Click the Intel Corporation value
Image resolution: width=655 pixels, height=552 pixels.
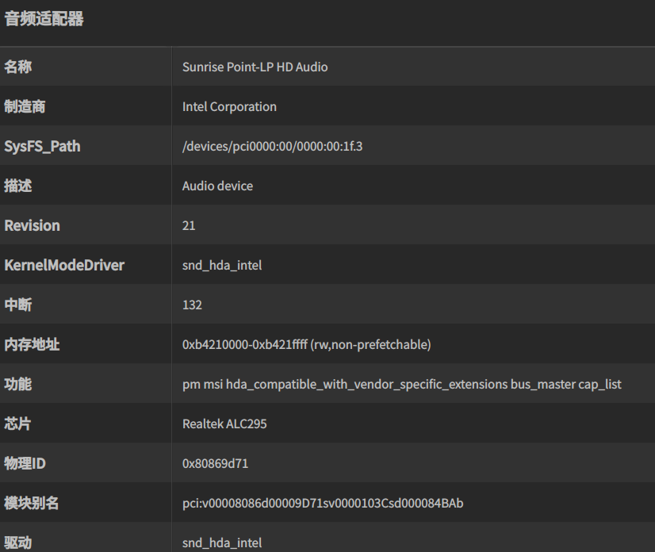pos(229,106)
